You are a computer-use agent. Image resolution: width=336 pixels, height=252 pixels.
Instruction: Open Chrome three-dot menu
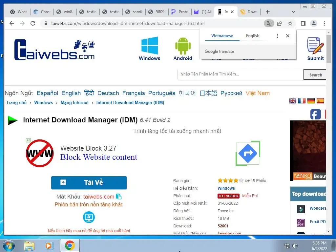pos(324,23)
